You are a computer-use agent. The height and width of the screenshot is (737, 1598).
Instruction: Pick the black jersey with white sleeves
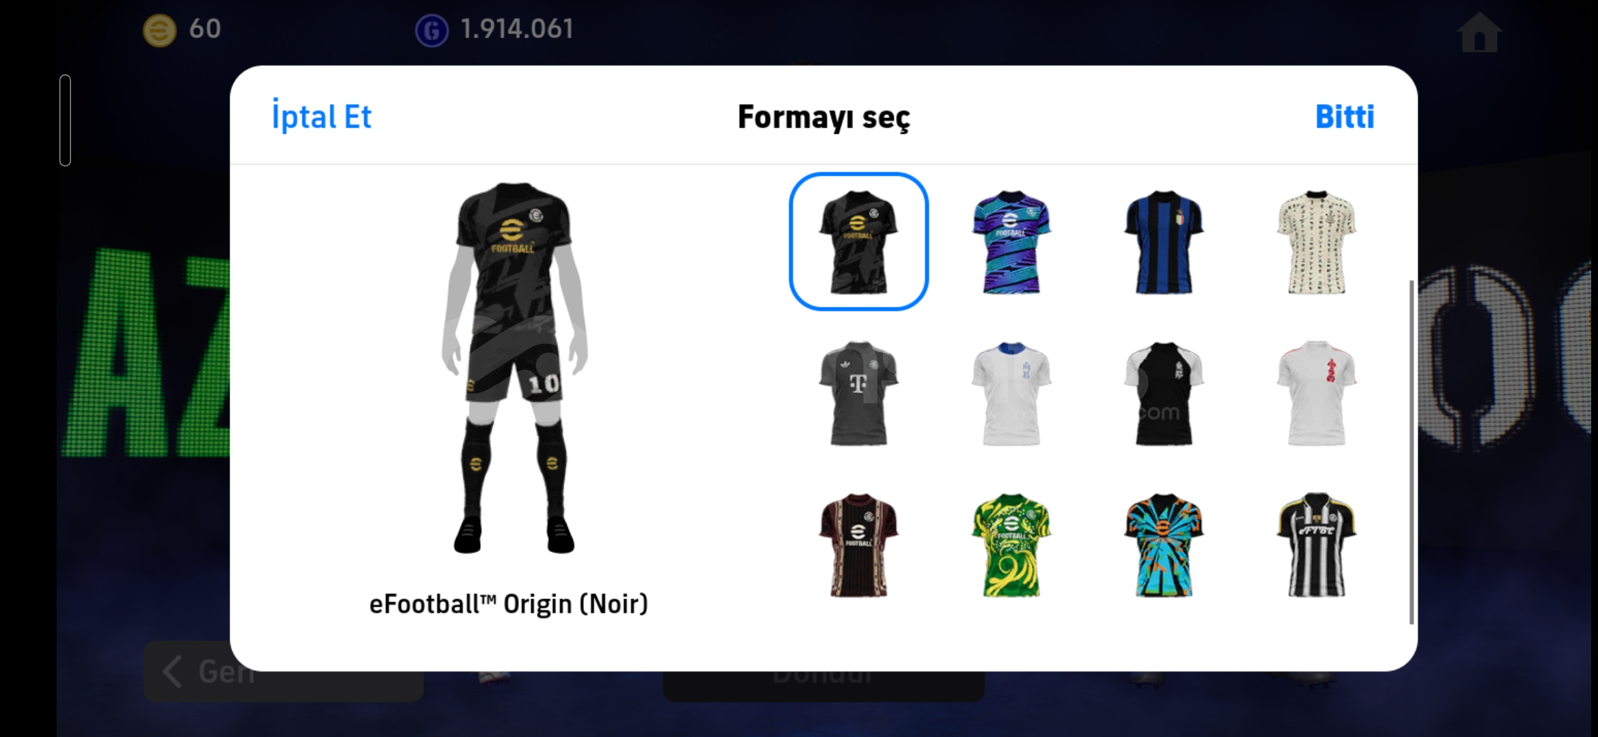tap(1164, 394)
